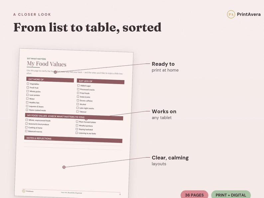Check the Added sugar checkbox
Image resolution: width=264 pixels, height=198 pixels.
(78, 85)
